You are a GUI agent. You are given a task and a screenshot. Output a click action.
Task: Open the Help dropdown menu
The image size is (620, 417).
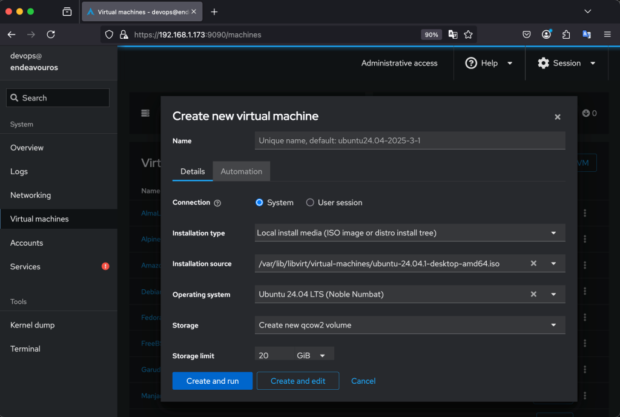489,63
